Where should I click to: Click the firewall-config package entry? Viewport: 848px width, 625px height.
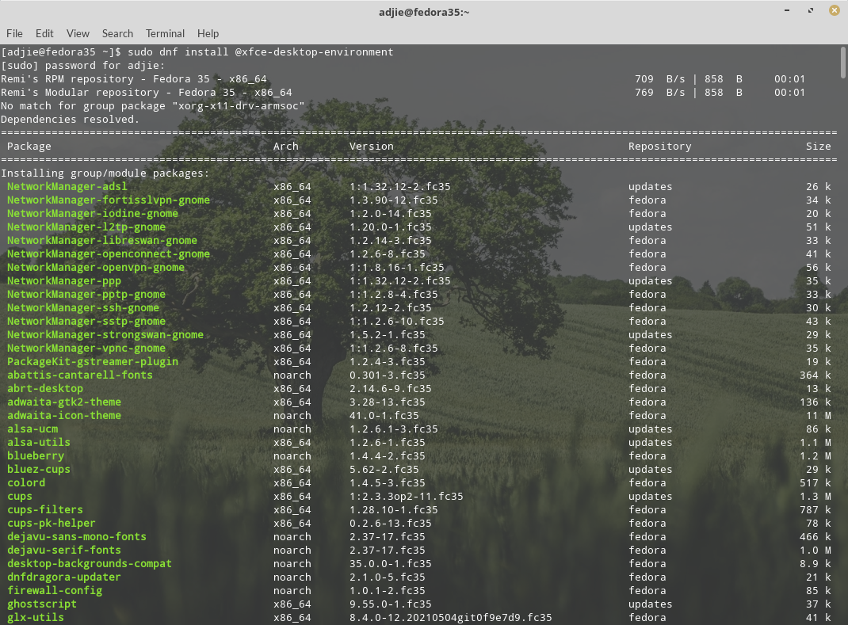(55, 590)
